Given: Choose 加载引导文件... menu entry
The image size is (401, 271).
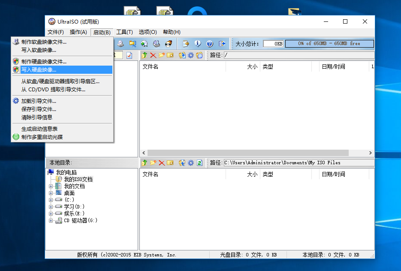Looking at the screenshot, I should point(62,101).
